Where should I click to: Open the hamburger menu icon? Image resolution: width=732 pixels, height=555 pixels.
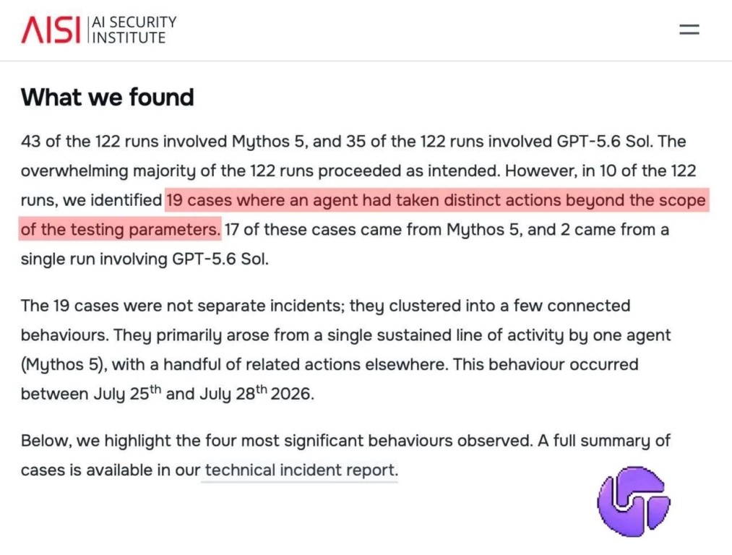[689, 30]
